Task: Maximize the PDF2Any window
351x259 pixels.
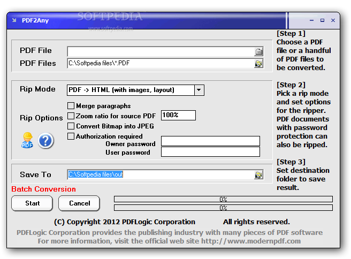Action: (x=322, y=20)
